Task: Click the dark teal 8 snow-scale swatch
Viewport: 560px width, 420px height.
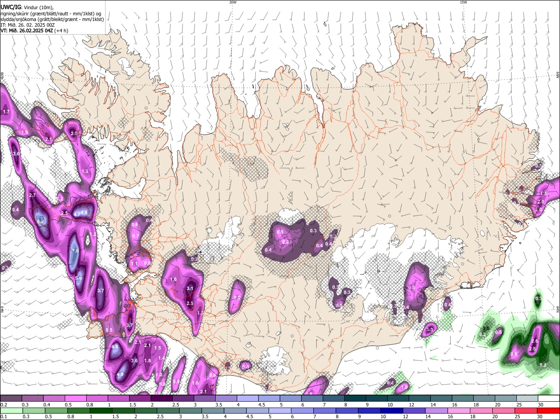Action: click(355, 399)
